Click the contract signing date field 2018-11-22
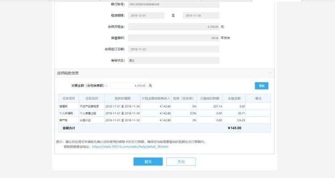This screenshot has height=178, width=335. 173,49
